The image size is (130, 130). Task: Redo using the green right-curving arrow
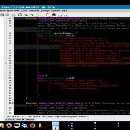tap(32, 15)
